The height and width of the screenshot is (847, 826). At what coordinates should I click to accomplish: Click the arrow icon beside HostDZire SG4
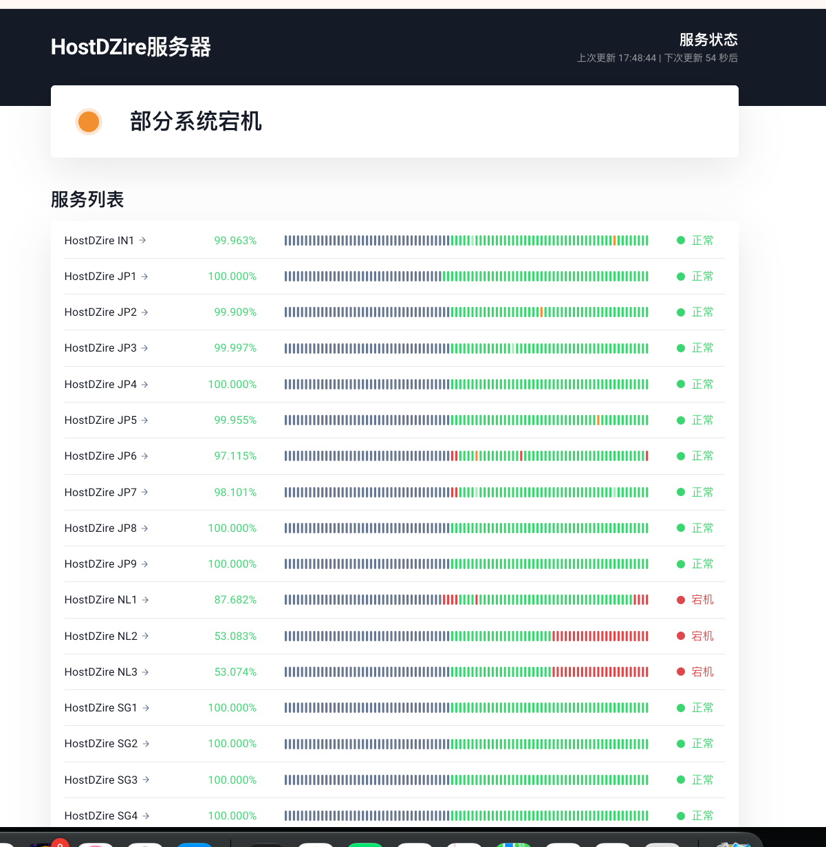coord(146,815)
